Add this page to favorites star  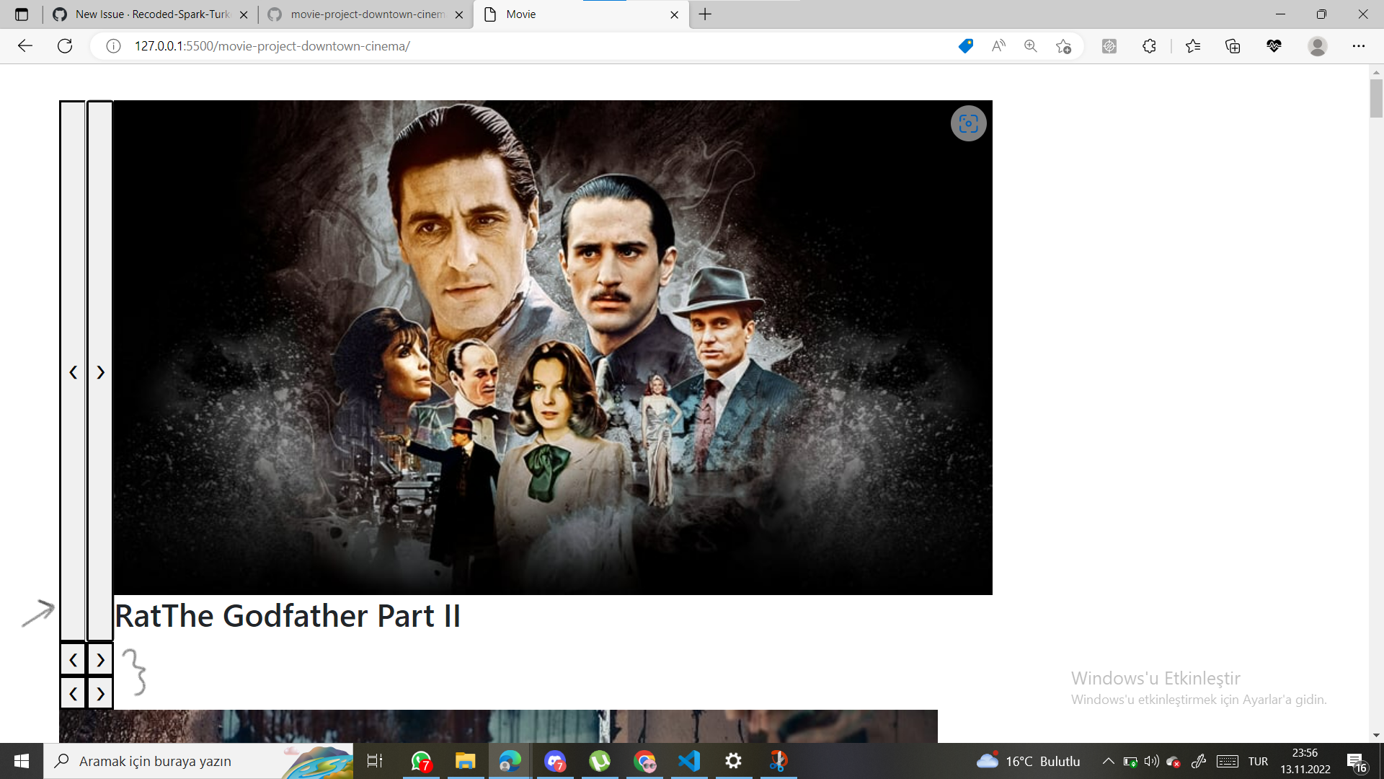click(x=1063, y=46)
